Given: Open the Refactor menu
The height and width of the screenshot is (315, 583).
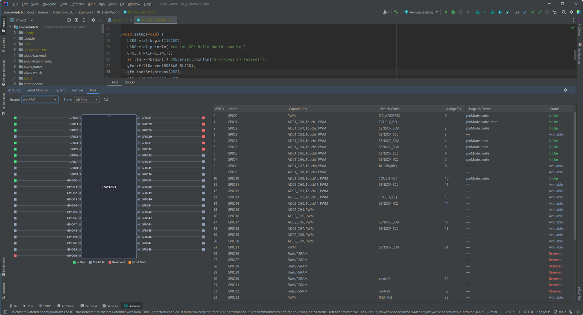Looking at the screenshot, I should (x=78, y=4).
